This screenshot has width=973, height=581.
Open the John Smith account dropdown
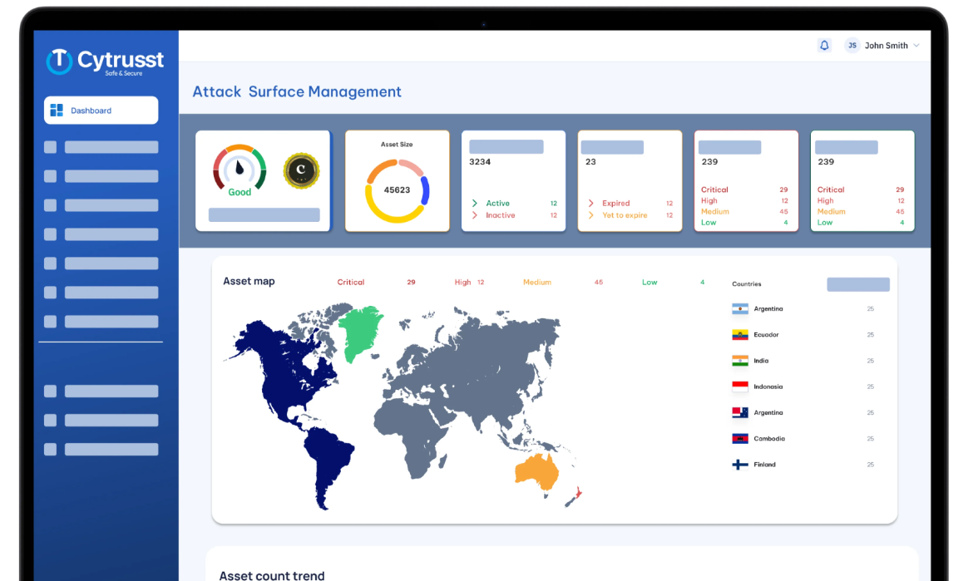click(888, 45)
